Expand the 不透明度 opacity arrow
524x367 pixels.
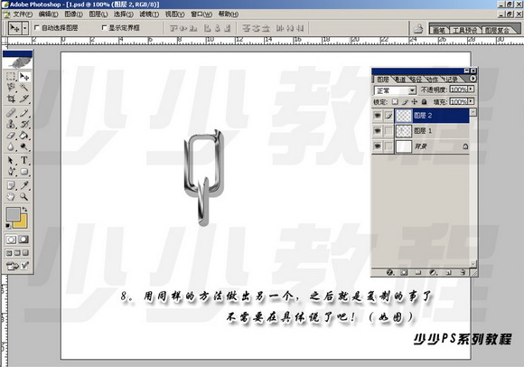coord(471,89)
